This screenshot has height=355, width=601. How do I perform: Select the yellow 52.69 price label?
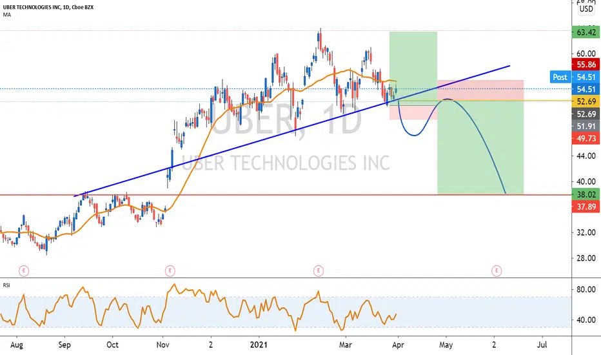[586, 102]
